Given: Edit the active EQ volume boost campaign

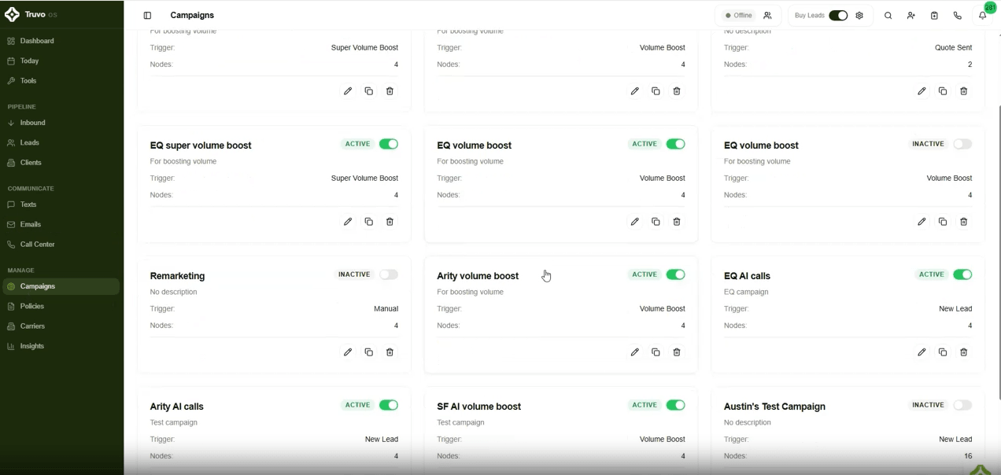Looking at the screenshot, I should click(635, 222).
